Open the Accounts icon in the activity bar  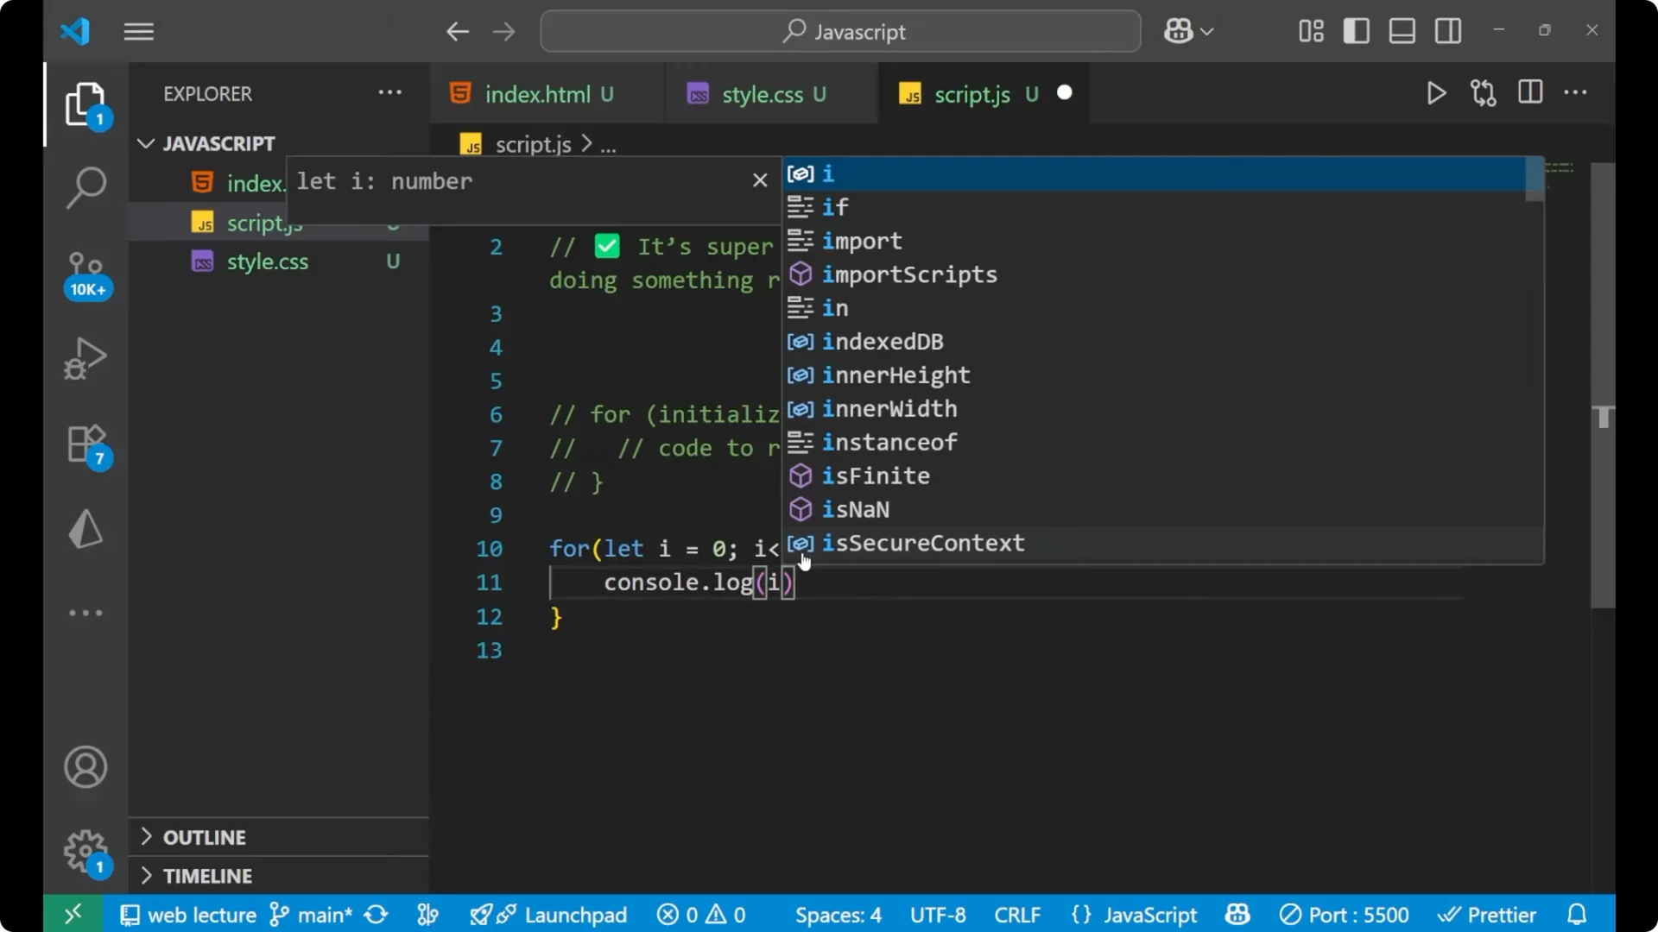85,767
